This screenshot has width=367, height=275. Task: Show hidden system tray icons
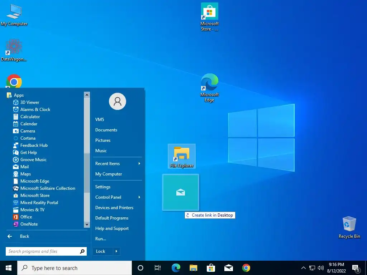[303, 268]
